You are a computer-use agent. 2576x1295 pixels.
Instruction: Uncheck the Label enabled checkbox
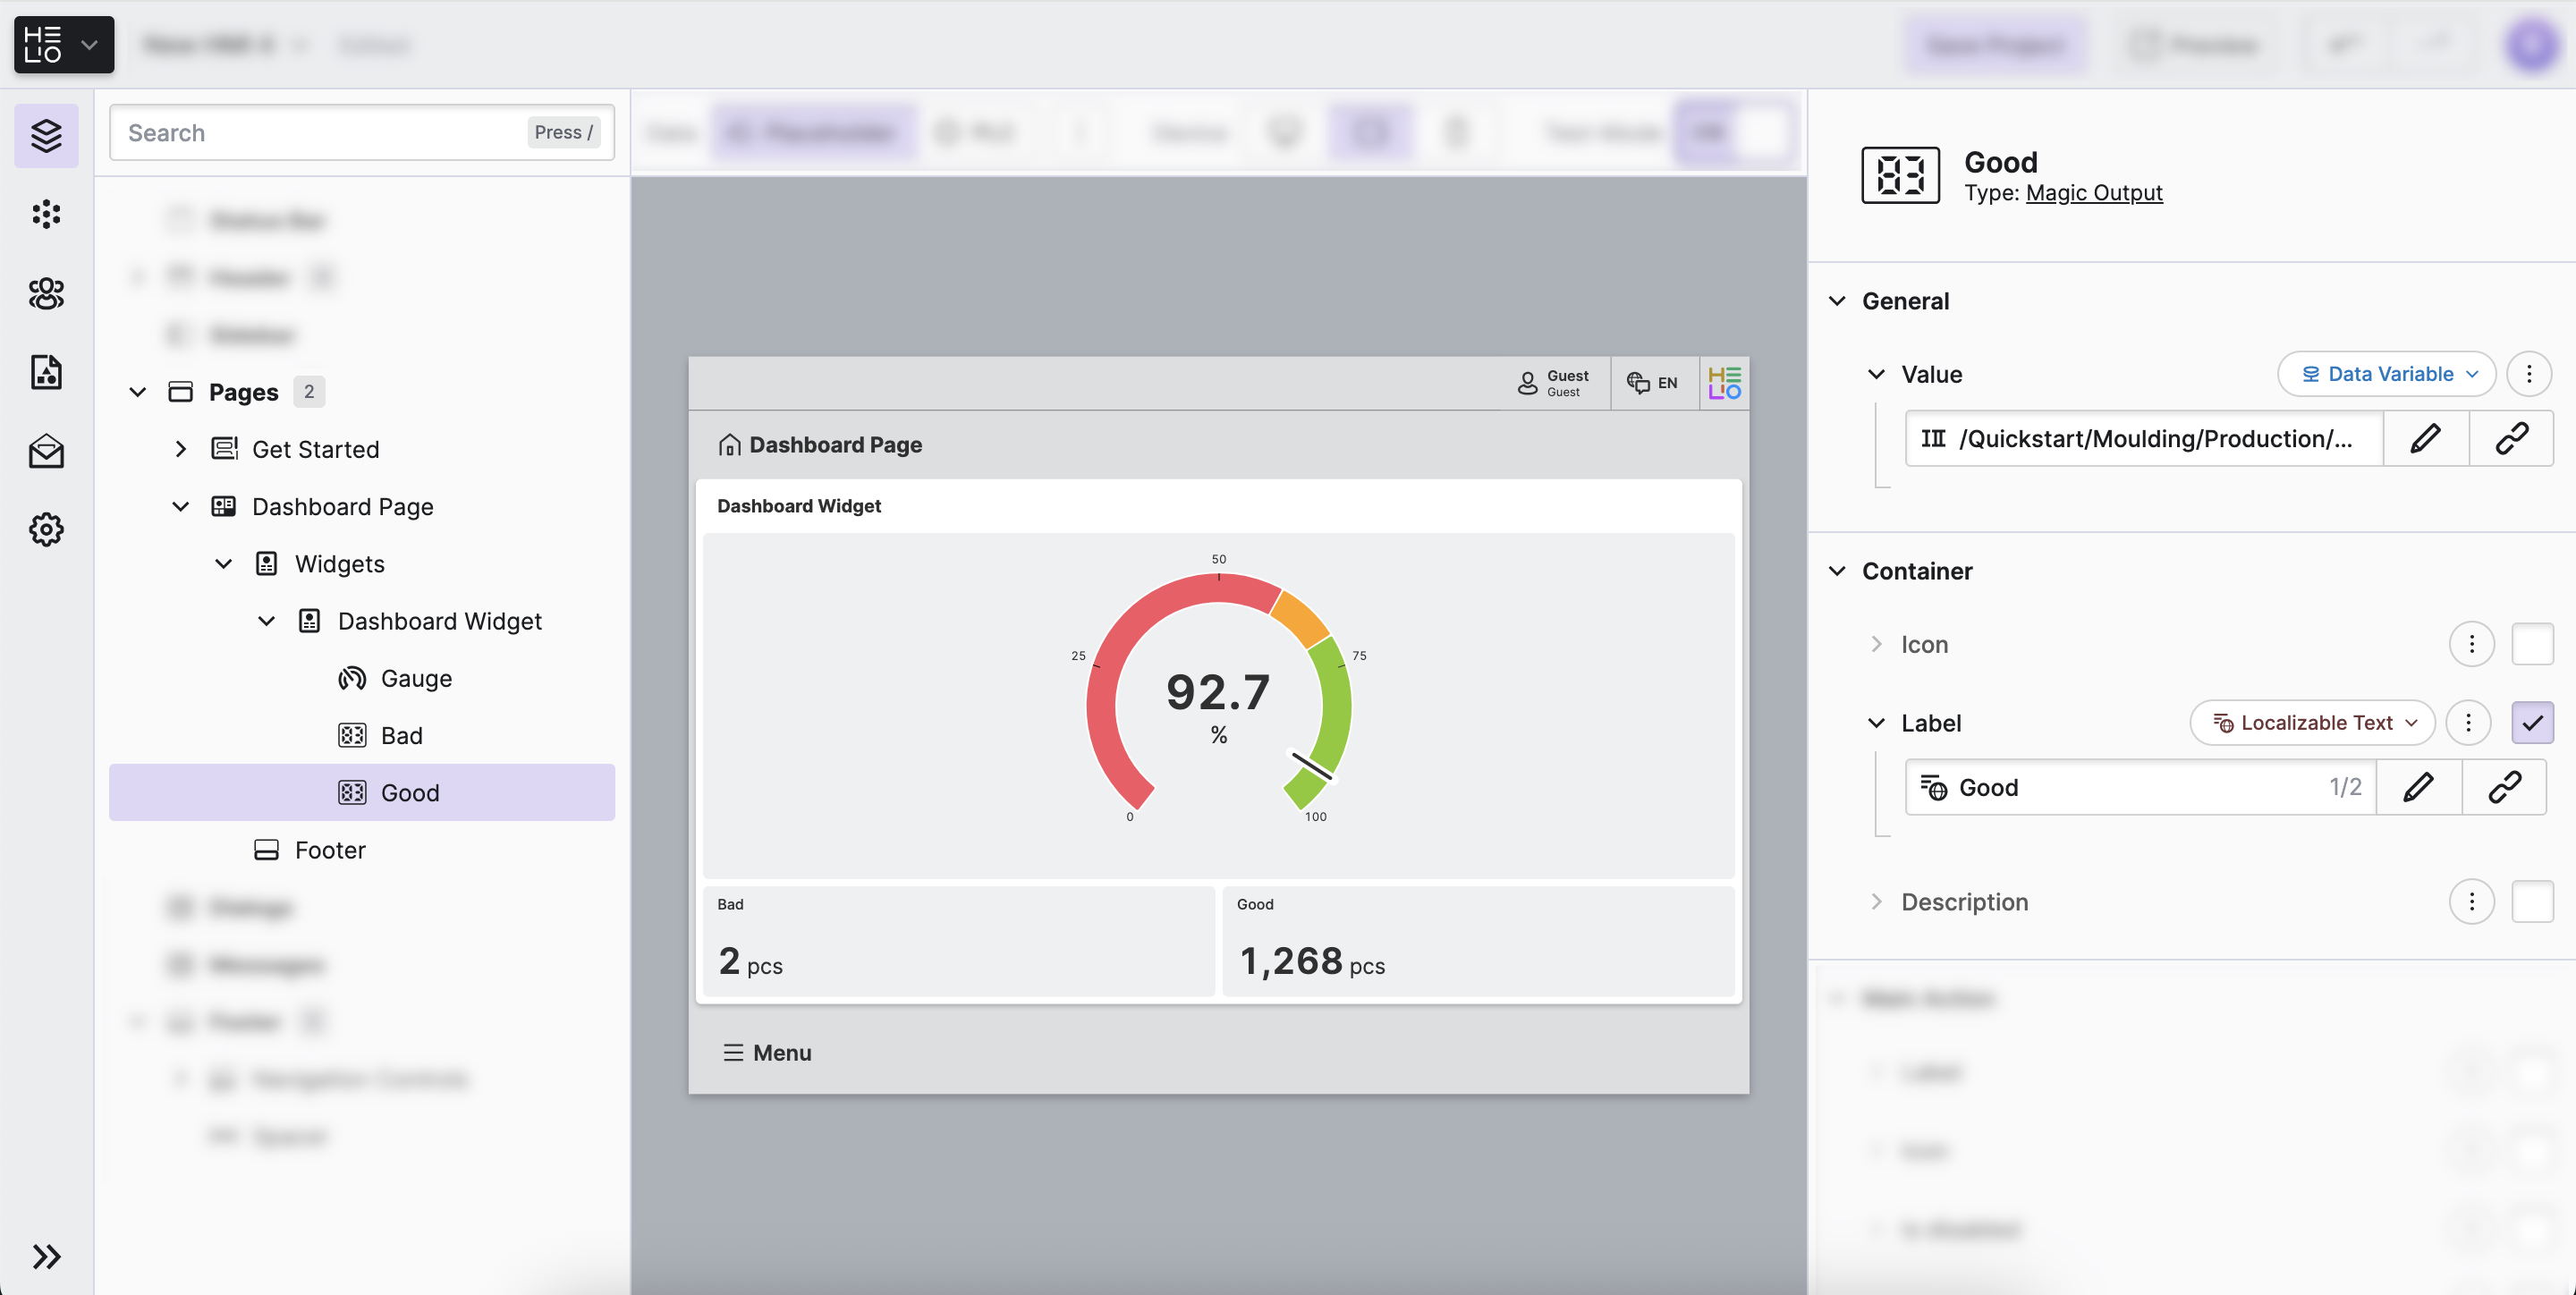click(x=2532, y=722)
